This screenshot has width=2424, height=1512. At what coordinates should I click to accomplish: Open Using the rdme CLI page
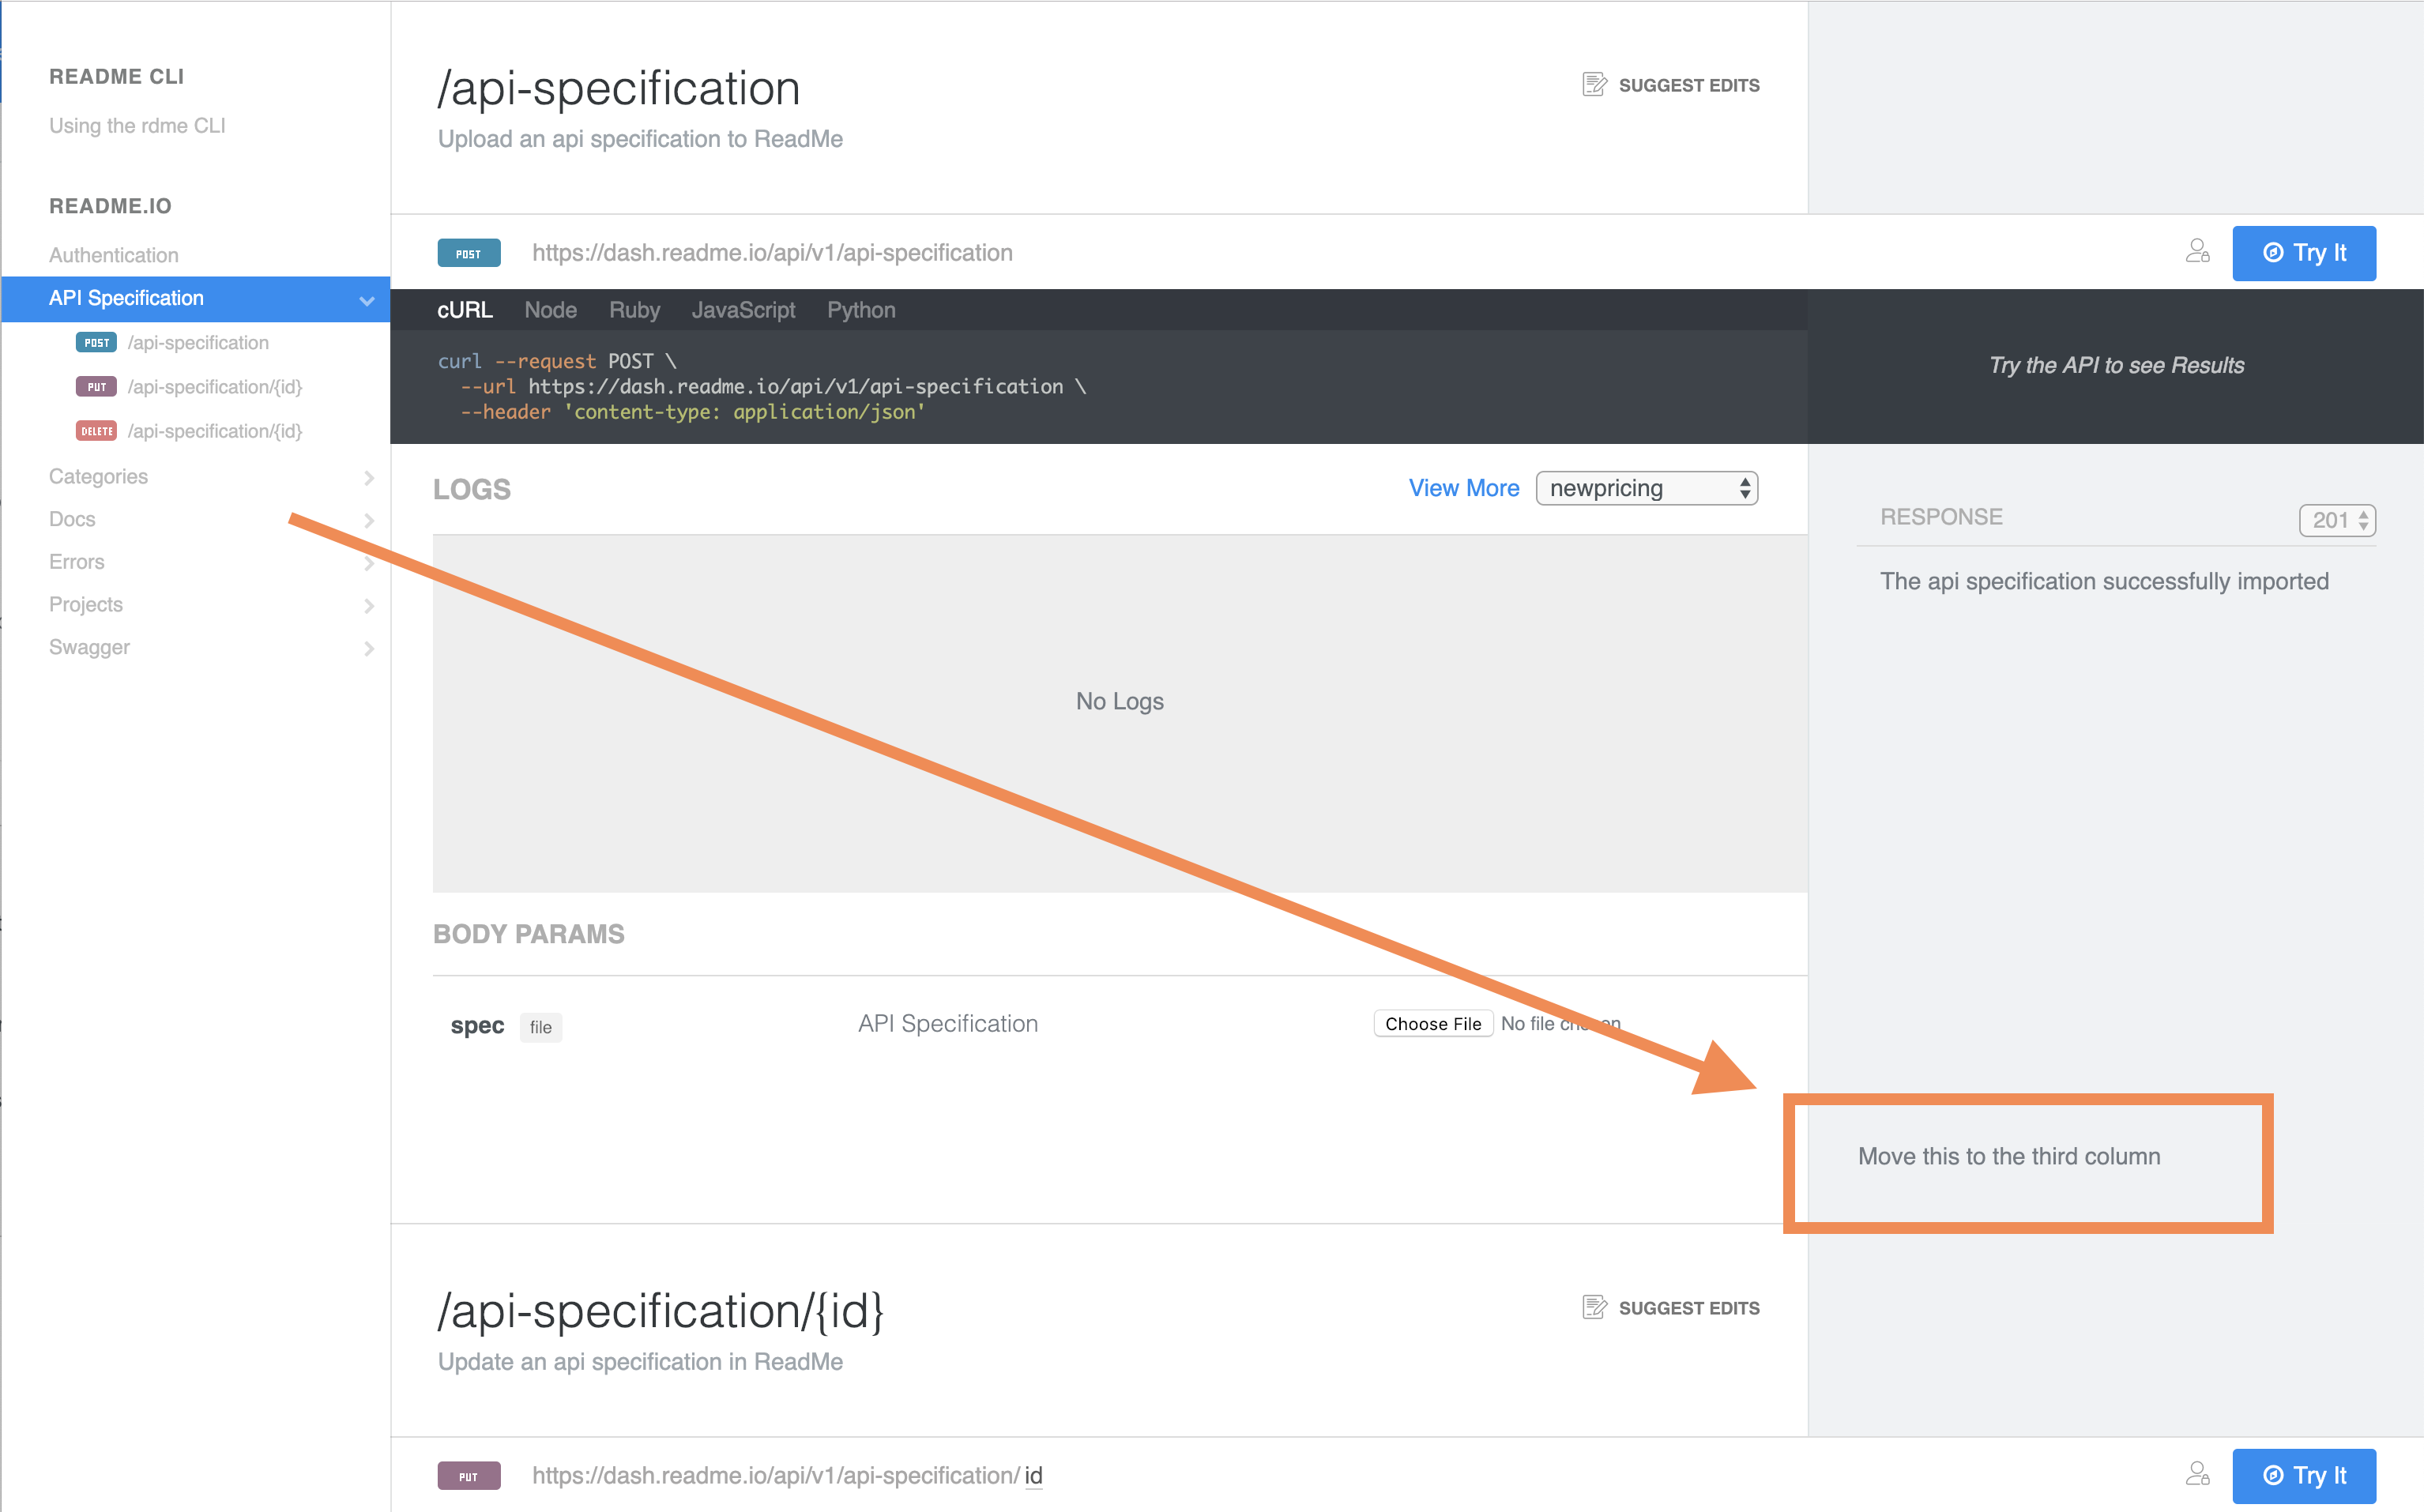click(137, 126)
